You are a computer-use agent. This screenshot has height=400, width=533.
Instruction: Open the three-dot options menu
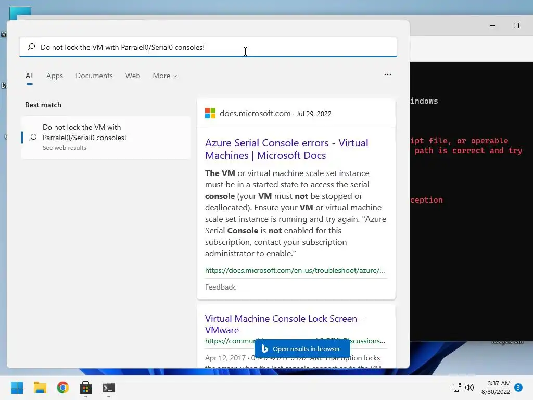pyautogui.click(x=387, y=74)
